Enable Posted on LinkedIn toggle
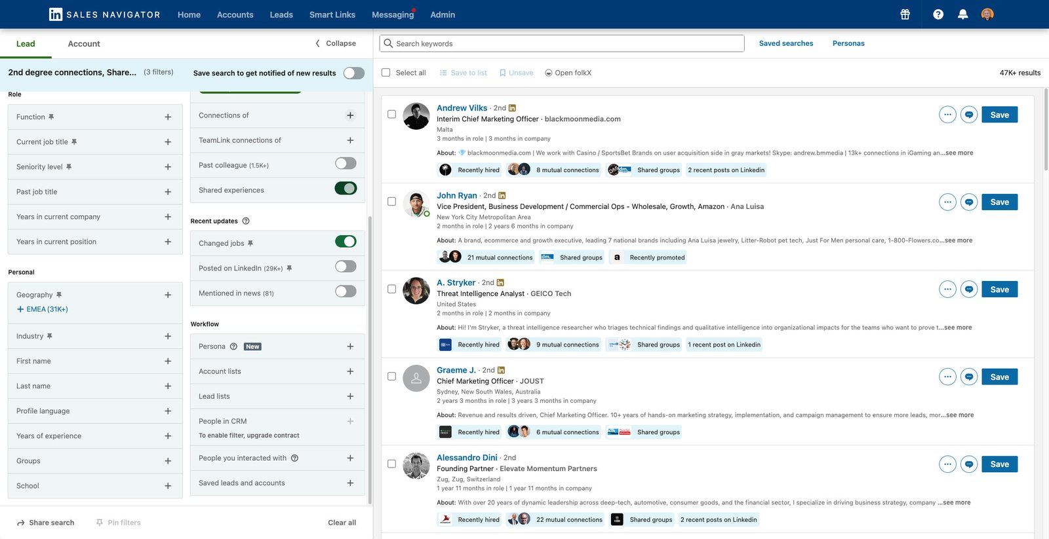The width and height of the screenshot is (1049, 539). point(346,266)
